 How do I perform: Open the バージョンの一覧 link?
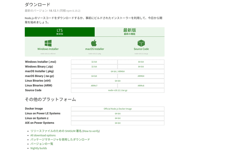[x=42, y=144]
